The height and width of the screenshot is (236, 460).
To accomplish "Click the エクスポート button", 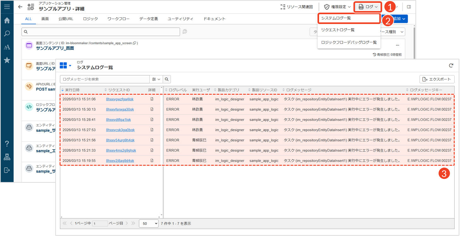I will click(x=437, y=79).
